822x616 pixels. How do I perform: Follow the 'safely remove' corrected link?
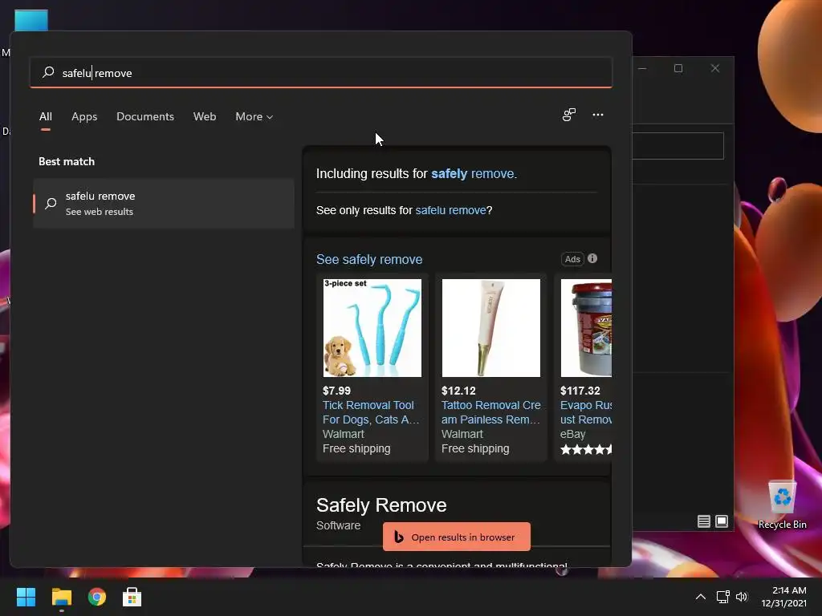tap(473, 173)
